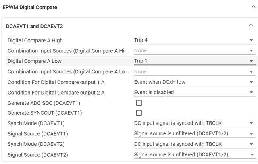Open the Digital Compare A High dropdown

[x=194, y=40]
